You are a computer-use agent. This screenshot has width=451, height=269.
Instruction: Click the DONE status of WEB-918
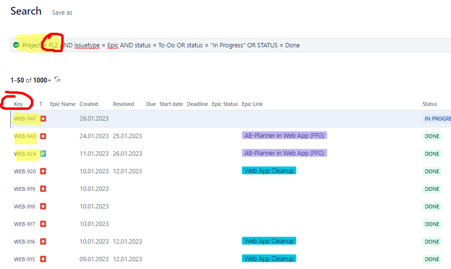coord(432,207)
